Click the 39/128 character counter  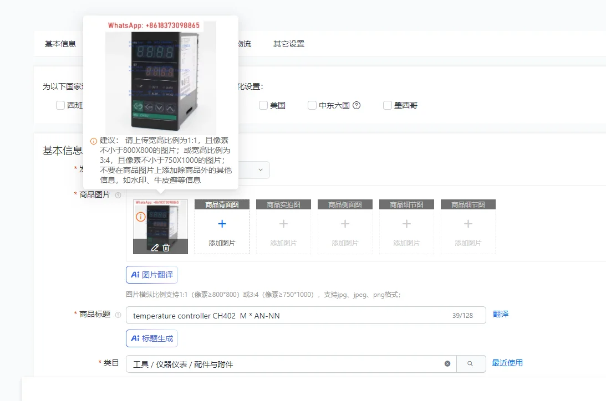point(462,315)
